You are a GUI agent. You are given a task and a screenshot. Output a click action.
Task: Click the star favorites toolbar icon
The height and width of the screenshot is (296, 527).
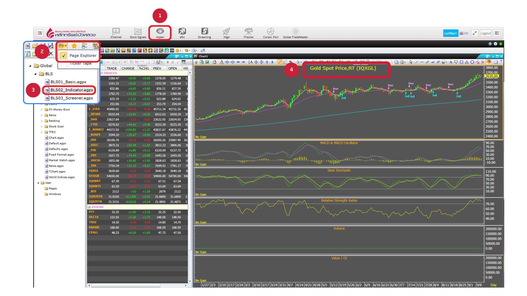74,46
